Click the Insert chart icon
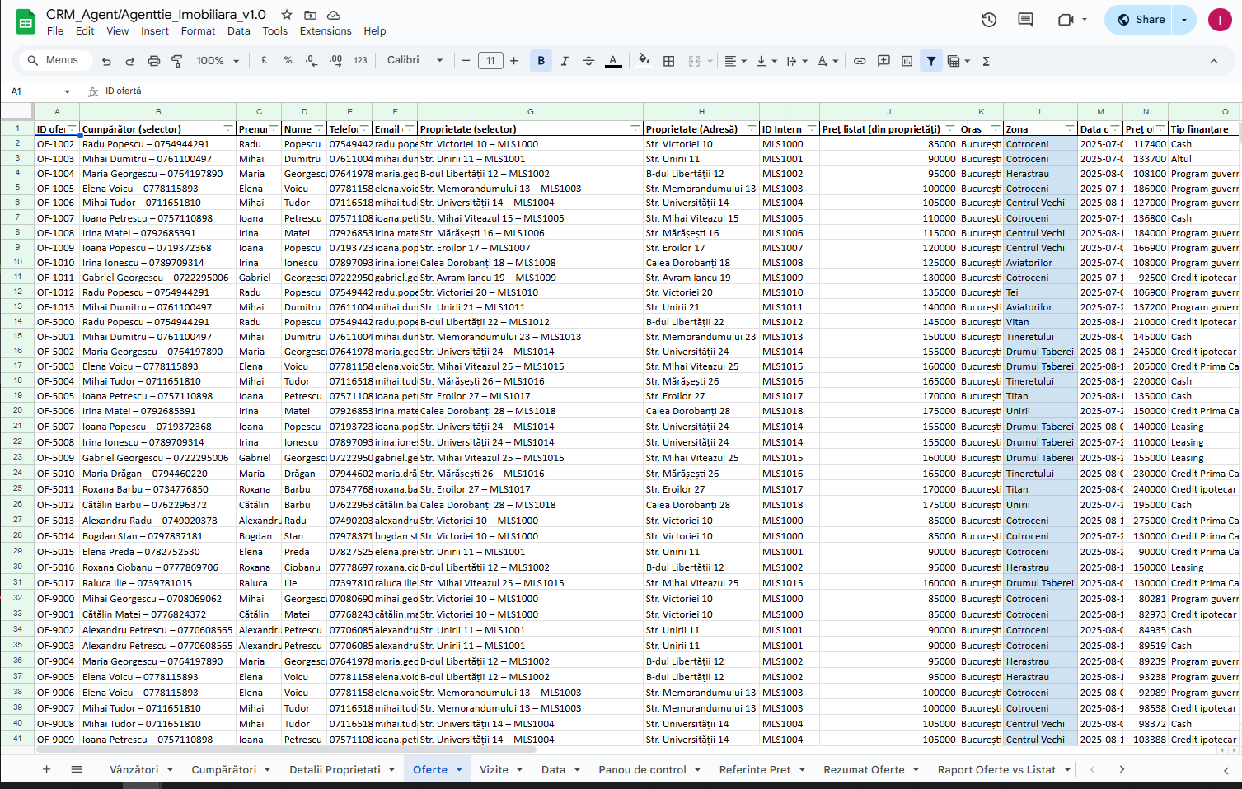 tap(907, 61)
